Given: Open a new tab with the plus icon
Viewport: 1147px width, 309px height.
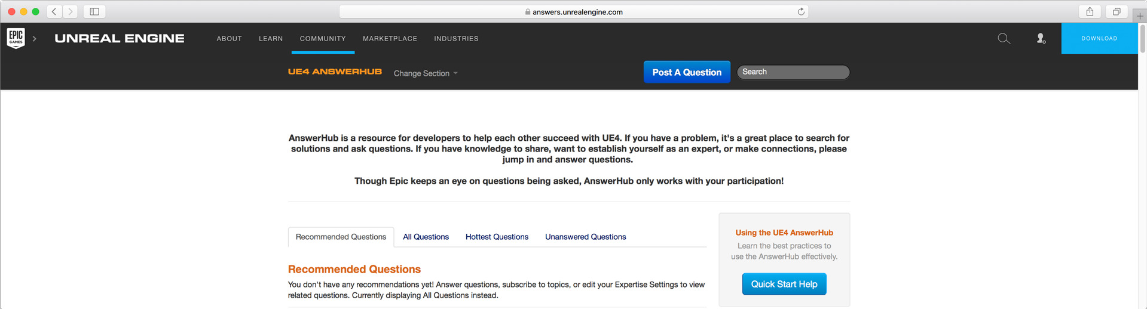Looking at the screenshot, I should pyautogui.click(x=1140, y=16).
